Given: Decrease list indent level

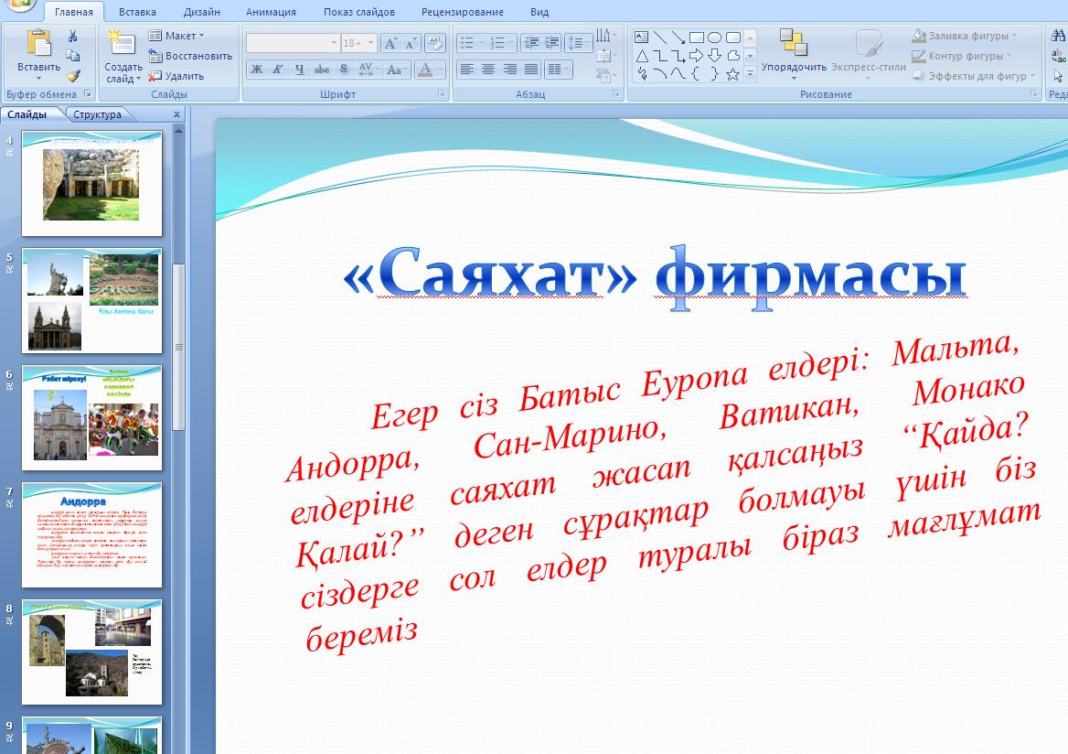Looking at the screenshot, I should 531,43.
